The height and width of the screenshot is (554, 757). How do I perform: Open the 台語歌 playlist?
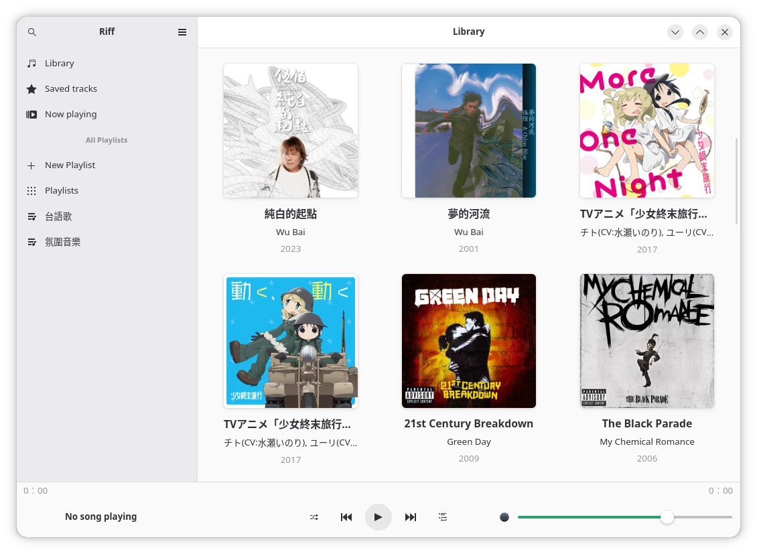click(58, 216)
